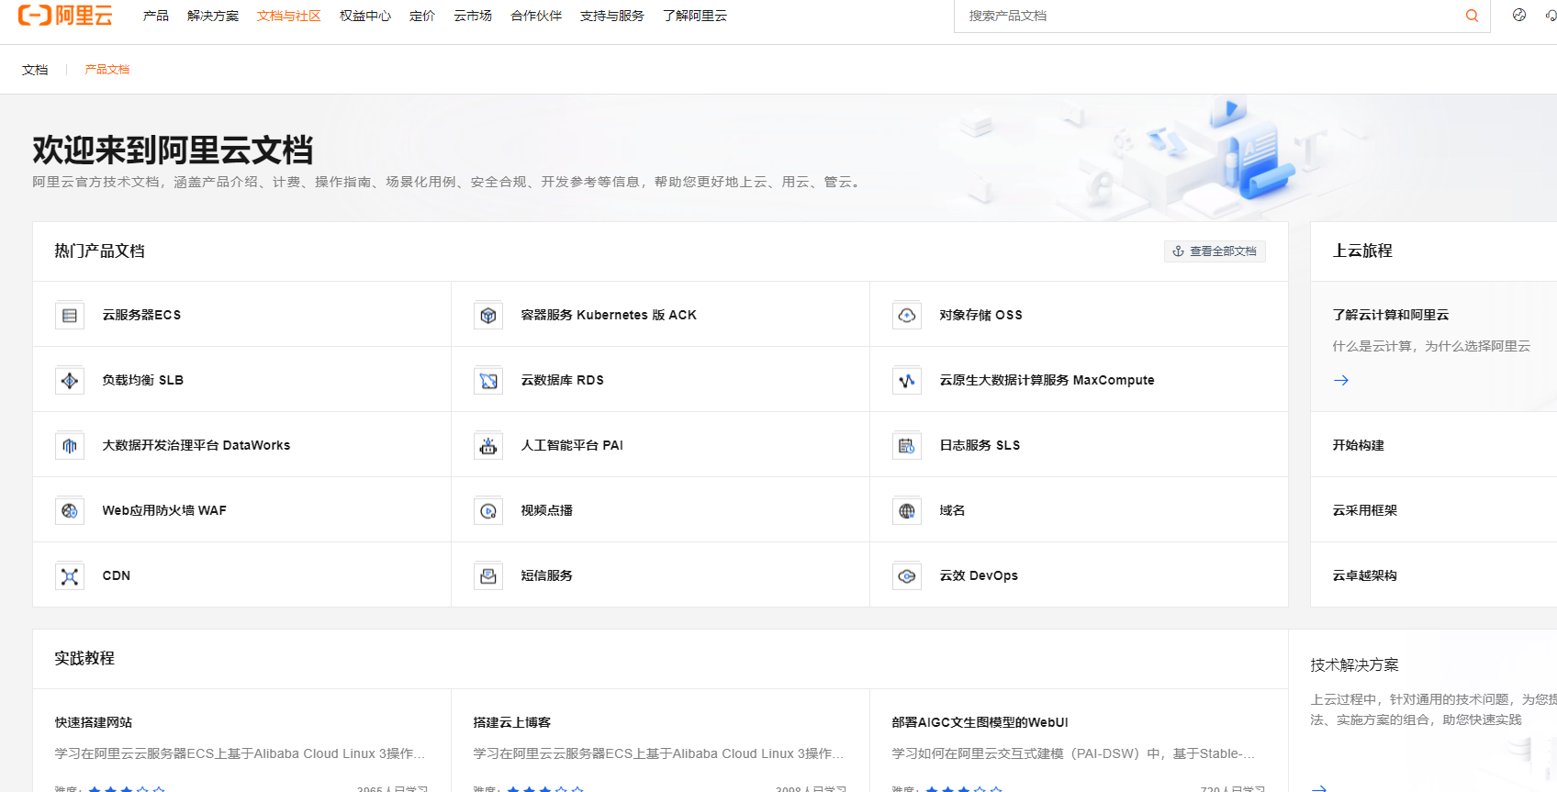Viewport: 1557px width, 792px height.
Task: Open 云原生大数据计算服务 MaxCompute link
Action: [1047, 380]
